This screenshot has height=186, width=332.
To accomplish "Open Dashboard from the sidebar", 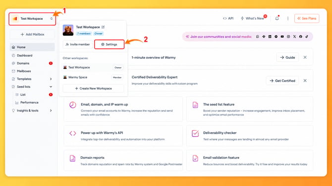I will (25, 55).
